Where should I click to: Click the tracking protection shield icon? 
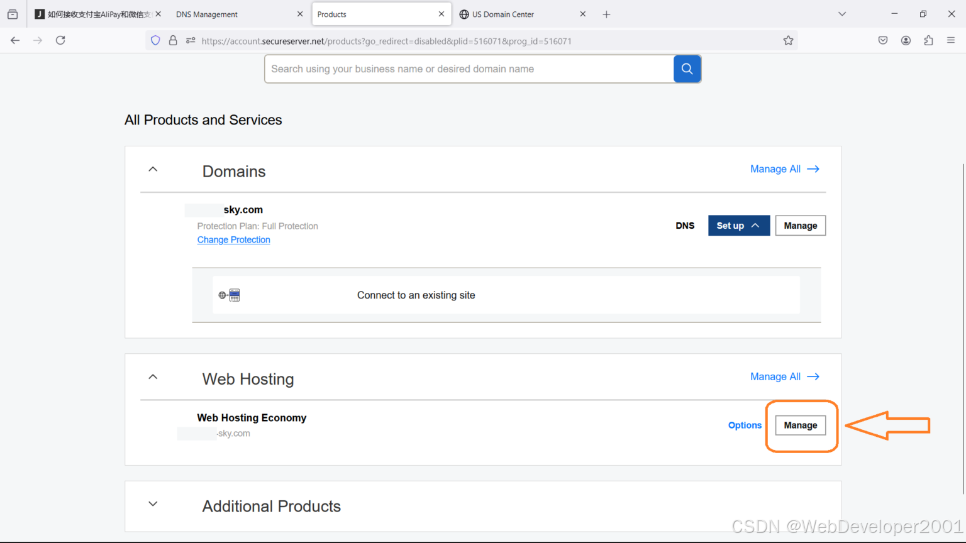155,41
